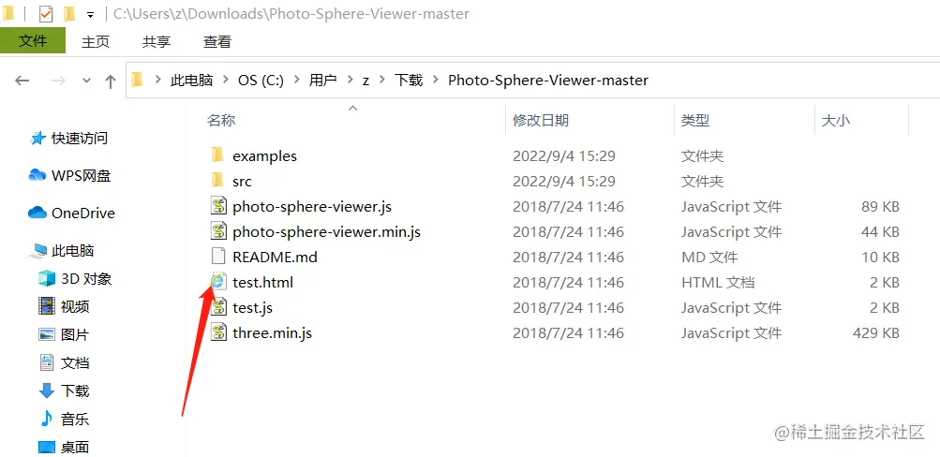Click Photo-Sphere-Viewer-master breadcrumb

548,81
